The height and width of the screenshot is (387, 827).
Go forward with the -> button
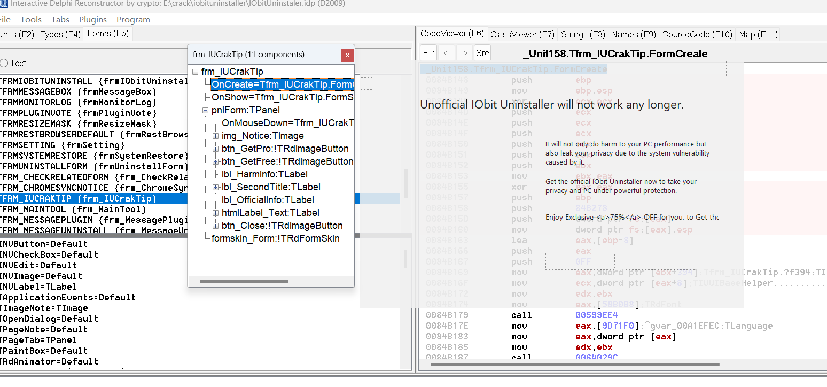pos(464,53)
